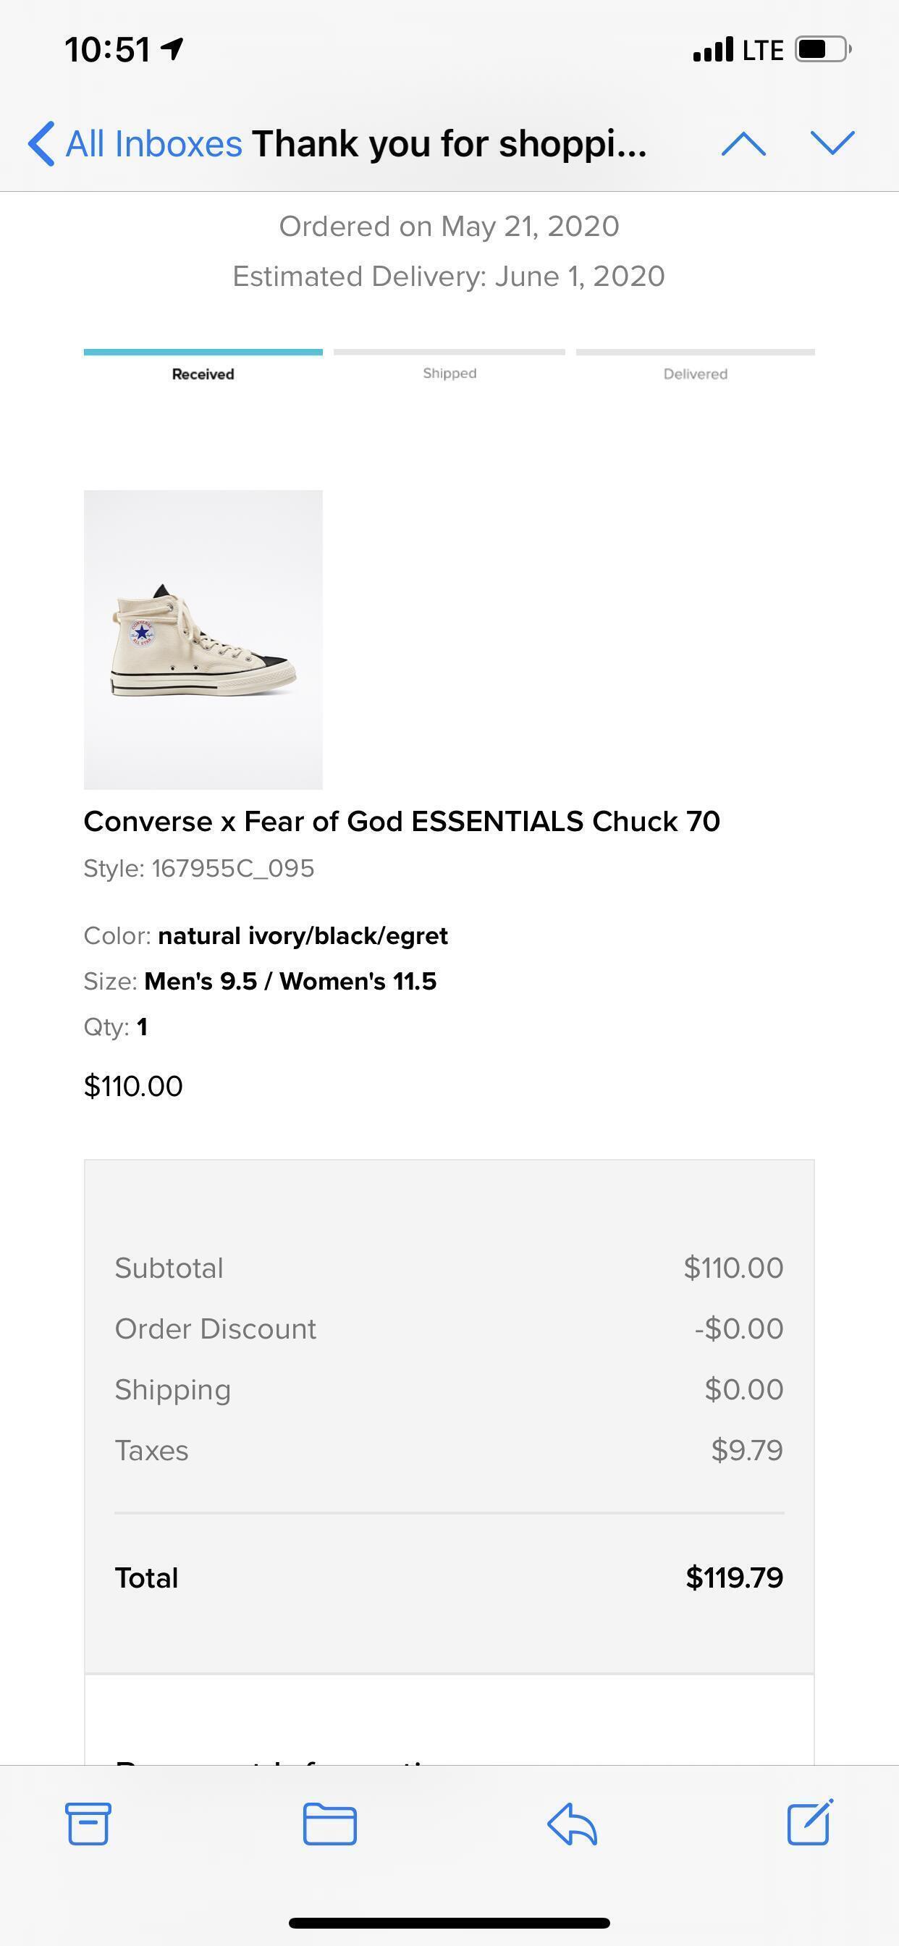The height and width of the screenshot is (1946, 899).
Task: Tap the archive box icon
Action: click(x=88, y=1824)
